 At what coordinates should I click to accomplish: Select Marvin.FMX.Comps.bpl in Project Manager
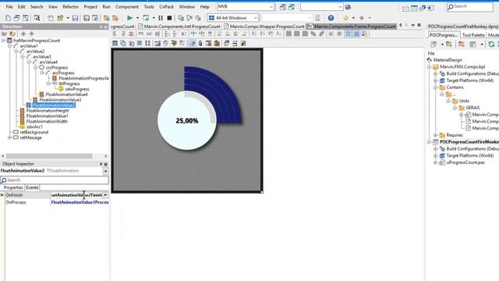(x=462, y=67)
